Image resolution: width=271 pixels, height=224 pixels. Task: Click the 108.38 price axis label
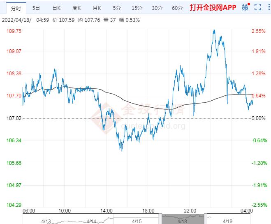coord(14,74)
